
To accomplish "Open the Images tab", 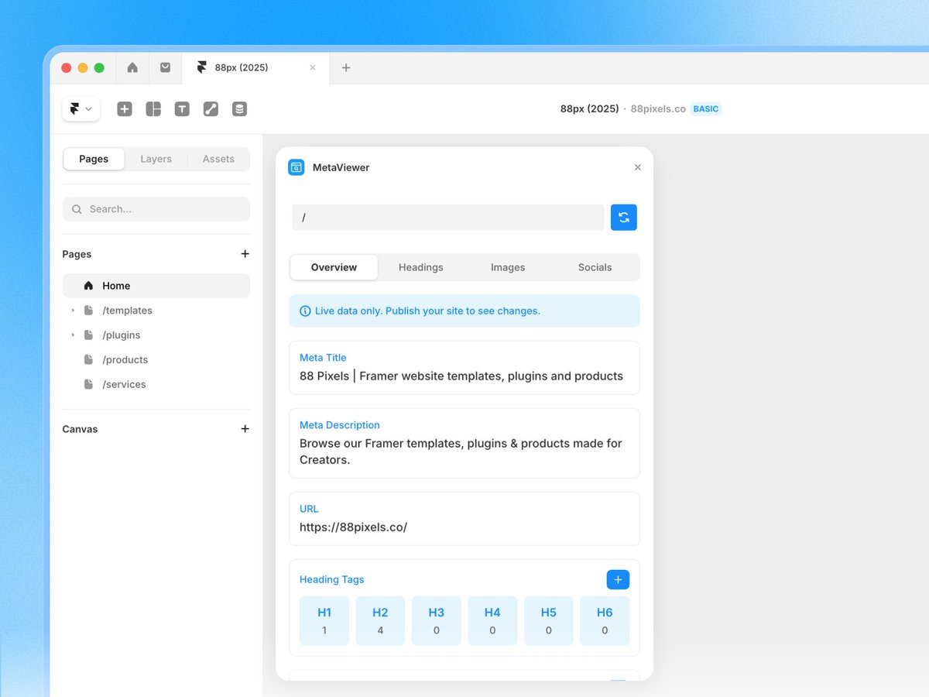I will 508,267.
